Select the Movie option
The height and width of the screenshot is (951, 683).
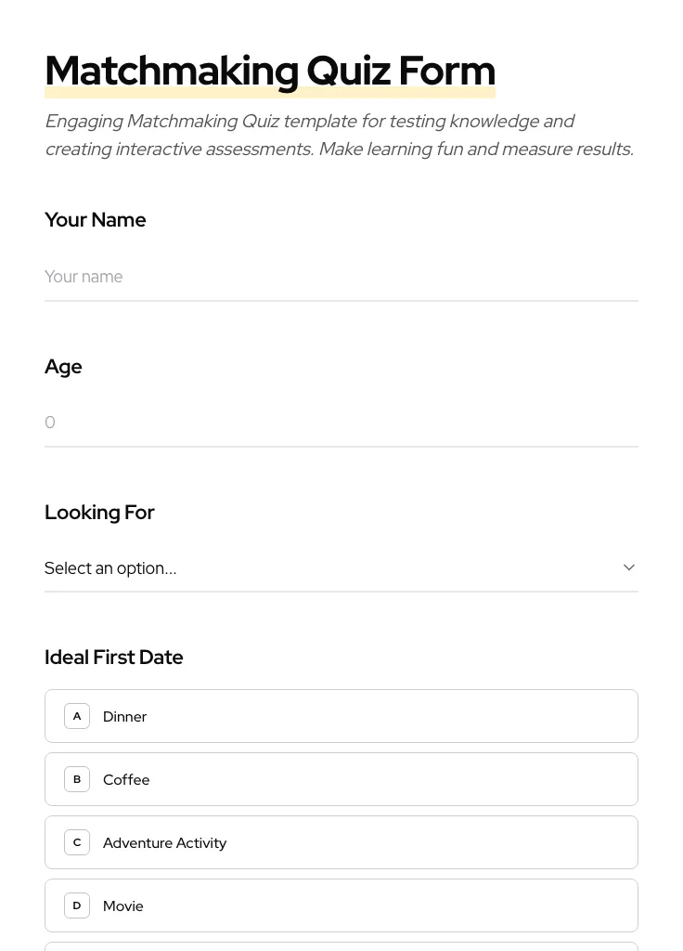341,905
